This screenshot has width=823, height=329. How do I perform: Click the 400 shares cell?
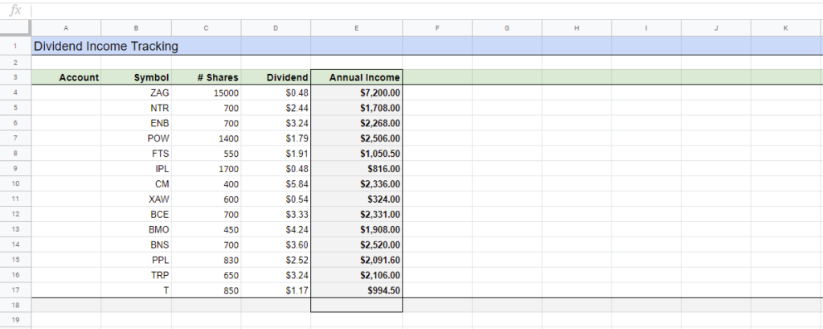(207, 184)
